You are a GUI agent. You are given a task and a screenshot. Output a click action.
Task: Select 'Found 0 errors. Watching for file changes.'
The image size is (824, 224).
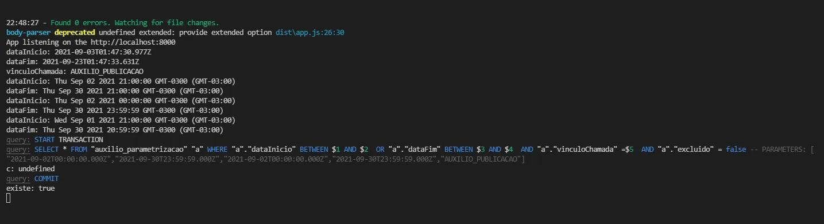coord(135,23)
